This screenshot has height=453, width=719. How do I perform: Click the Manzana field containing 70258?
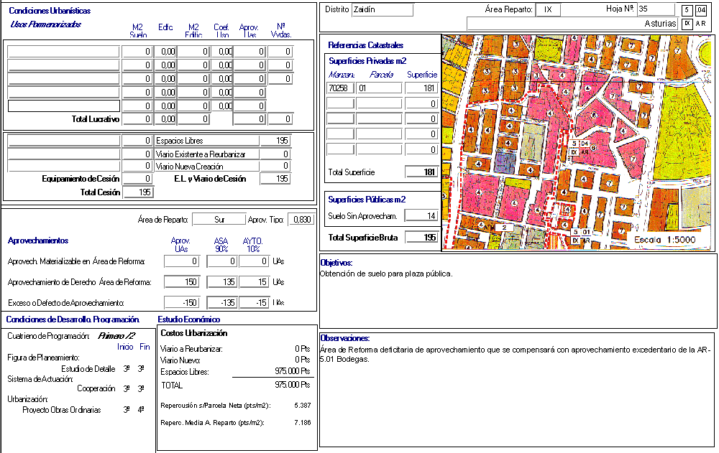click(x=340, y=88)
